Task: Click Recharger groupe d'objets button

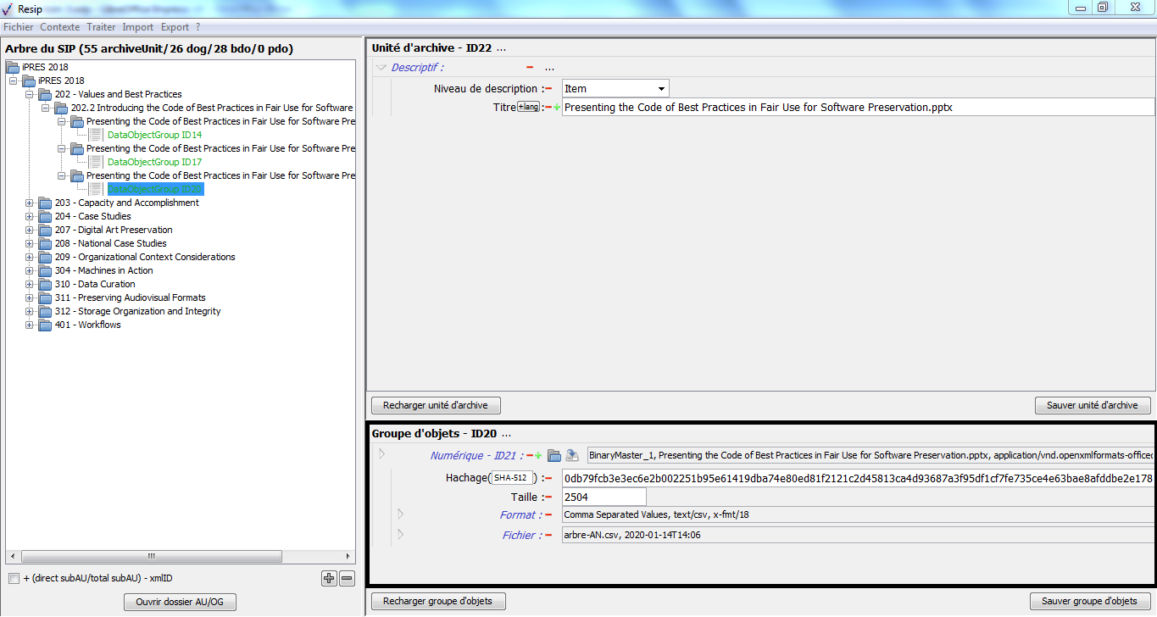Action: [437, 601]
